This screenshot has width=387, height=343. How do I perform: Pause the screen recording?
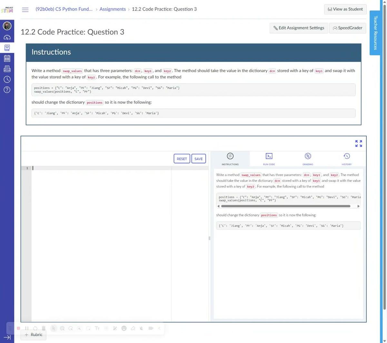click(x=27, y=328)
